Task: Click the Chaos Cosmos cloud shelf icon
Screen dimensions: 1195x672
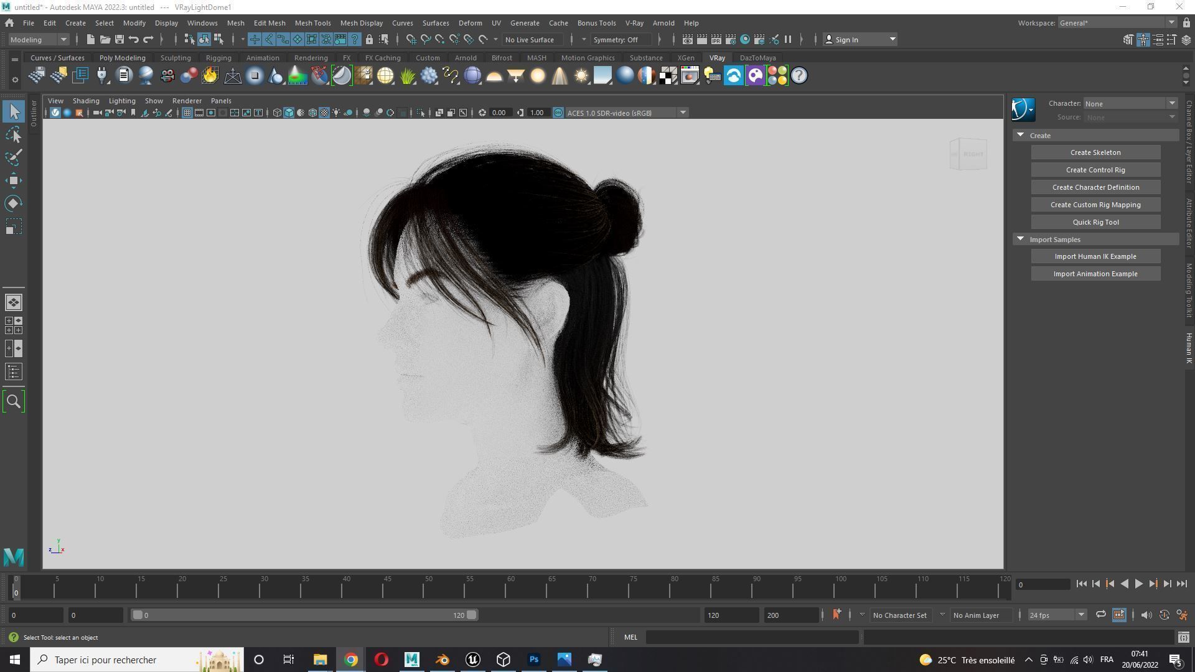Action: click(x=734, y=76)
